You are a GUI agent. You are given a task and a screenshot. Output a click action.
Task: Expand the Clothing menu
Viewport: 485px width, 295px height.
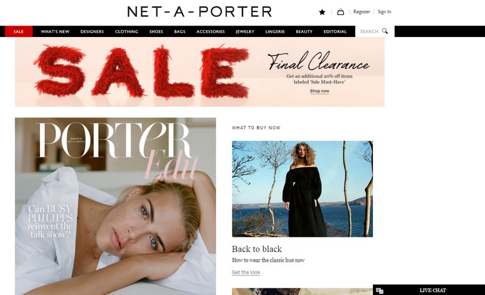tap(127, 31)
